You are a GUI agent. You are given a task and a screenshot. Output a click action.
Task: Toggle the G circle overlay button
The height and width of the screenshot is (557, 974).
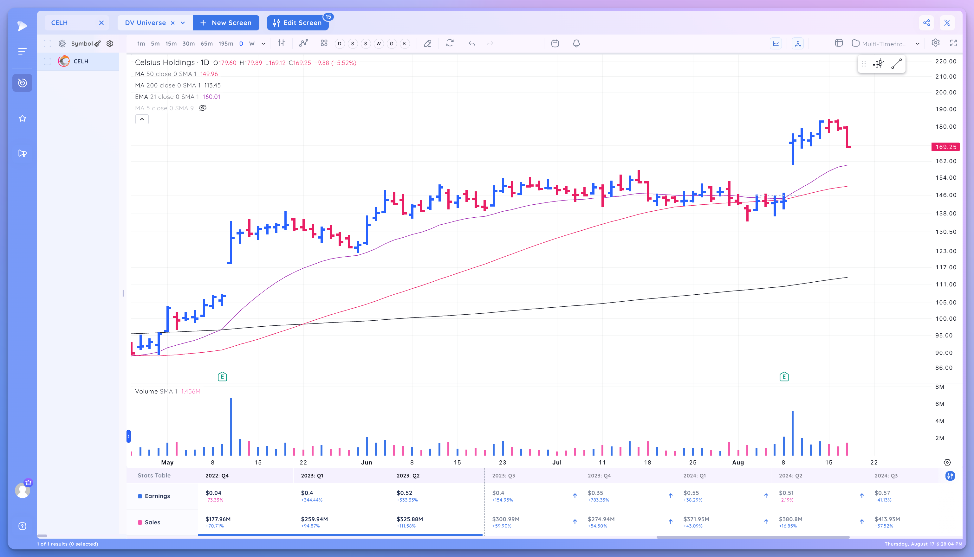coord(392,44)
